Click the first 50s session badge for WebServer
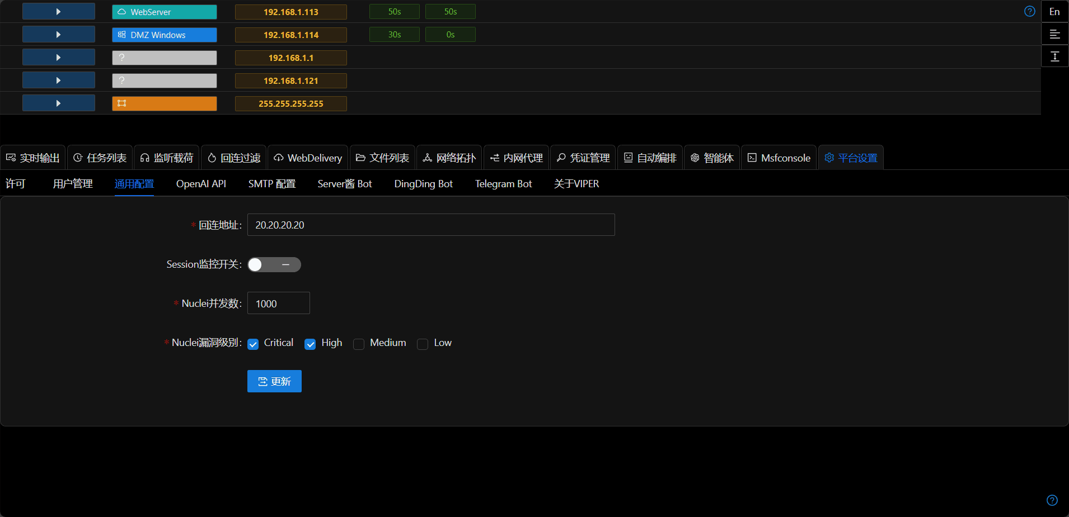1069x517 pixels. (395, 12)
